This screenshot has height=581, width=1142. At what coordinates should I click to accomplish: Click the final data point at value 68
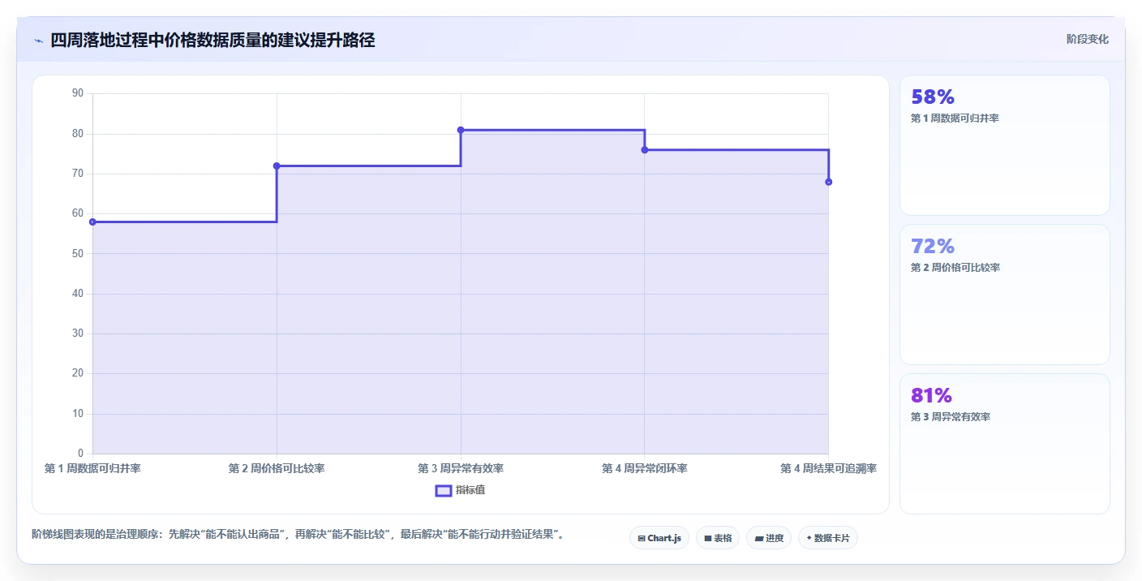tap(829, 182)
